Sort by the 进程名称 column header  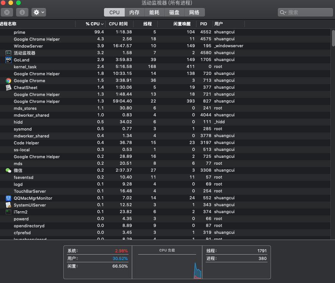pyautogui.click(x=37, y=24)
